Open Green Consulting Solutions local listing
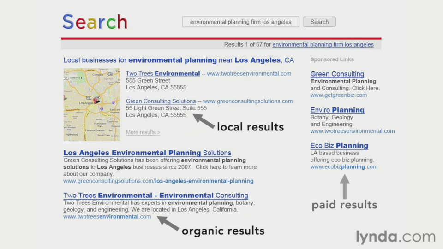This screenshot has width=443, height=249. pos(161,101)
